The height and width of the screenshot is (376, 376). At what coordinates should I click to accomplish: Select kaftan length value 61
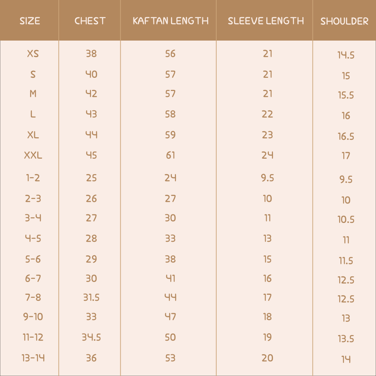pos(170,155)
